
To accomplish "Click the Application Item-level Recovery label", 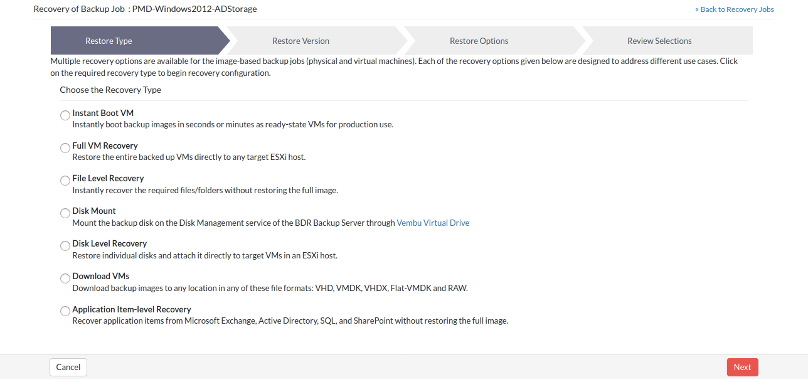I will pos(132,309).
